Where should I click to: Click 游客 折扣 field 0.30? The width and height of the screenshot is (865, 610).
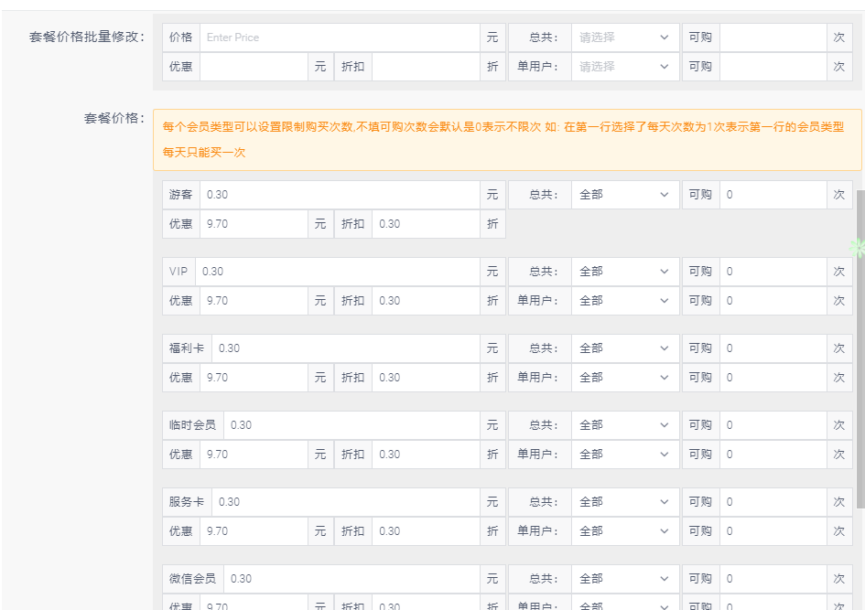426,224
